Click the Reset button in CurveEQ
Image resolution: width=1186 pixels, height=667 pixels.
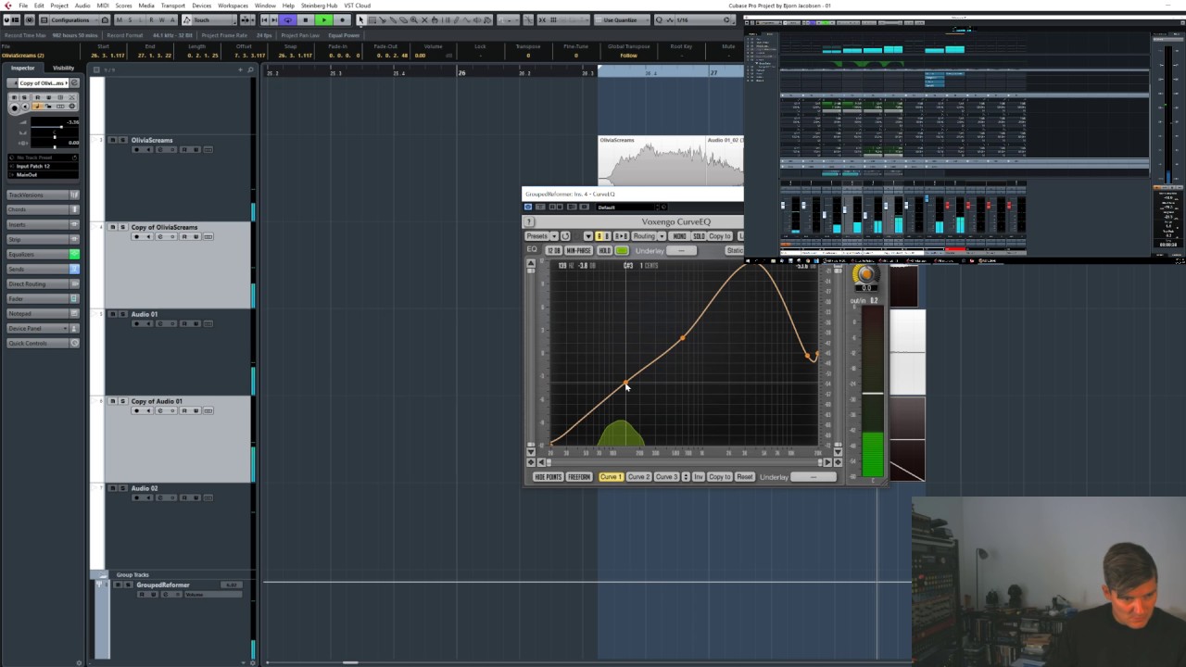coord(745,477)
